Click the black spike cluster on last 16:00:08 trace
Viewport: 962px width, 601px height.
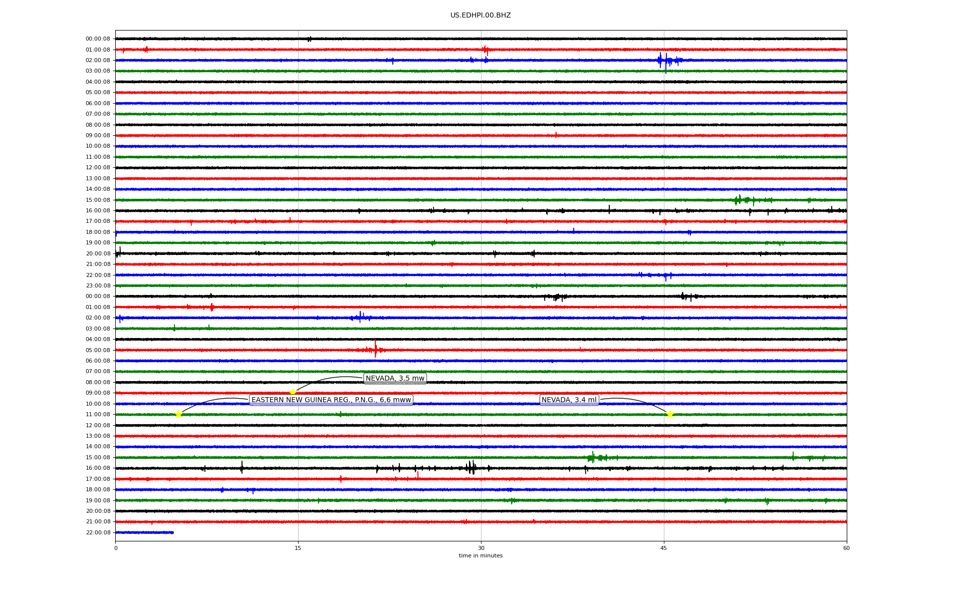pyautogui.click(x=470, y=468)
